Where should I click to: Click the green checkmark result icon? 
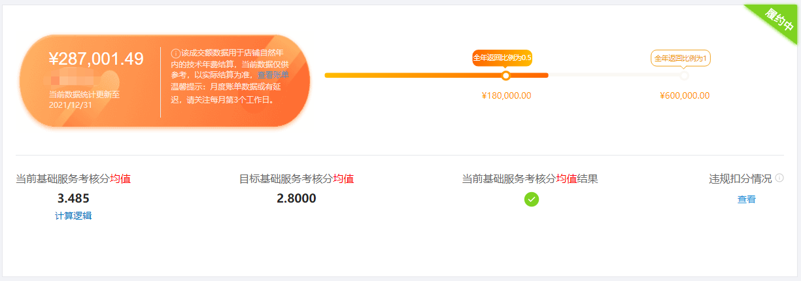(x=532, y=199)
